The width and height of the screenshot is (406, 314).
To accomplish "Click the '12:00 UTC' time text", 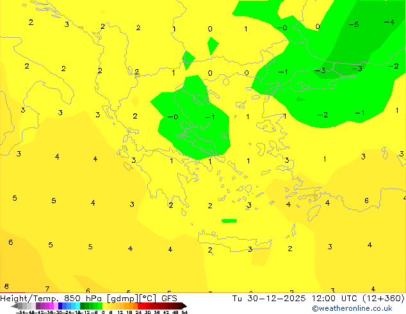I will tap(334, 299).
